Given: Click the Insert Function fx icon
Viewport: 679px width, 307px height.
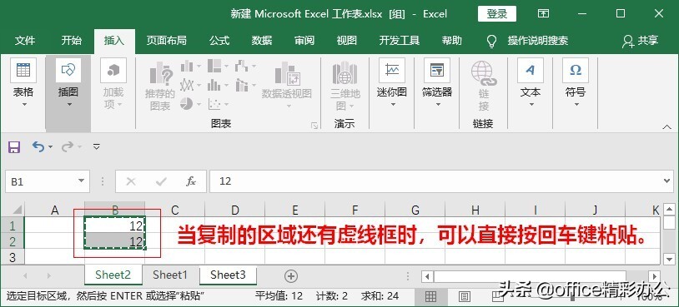Looking at the screenshot, I should (x=190, y=181).
